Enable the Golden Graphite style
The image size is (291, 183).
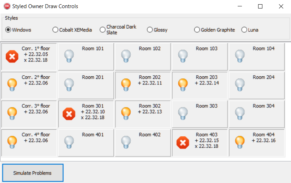pyautogui.click(x=197, y=30)
